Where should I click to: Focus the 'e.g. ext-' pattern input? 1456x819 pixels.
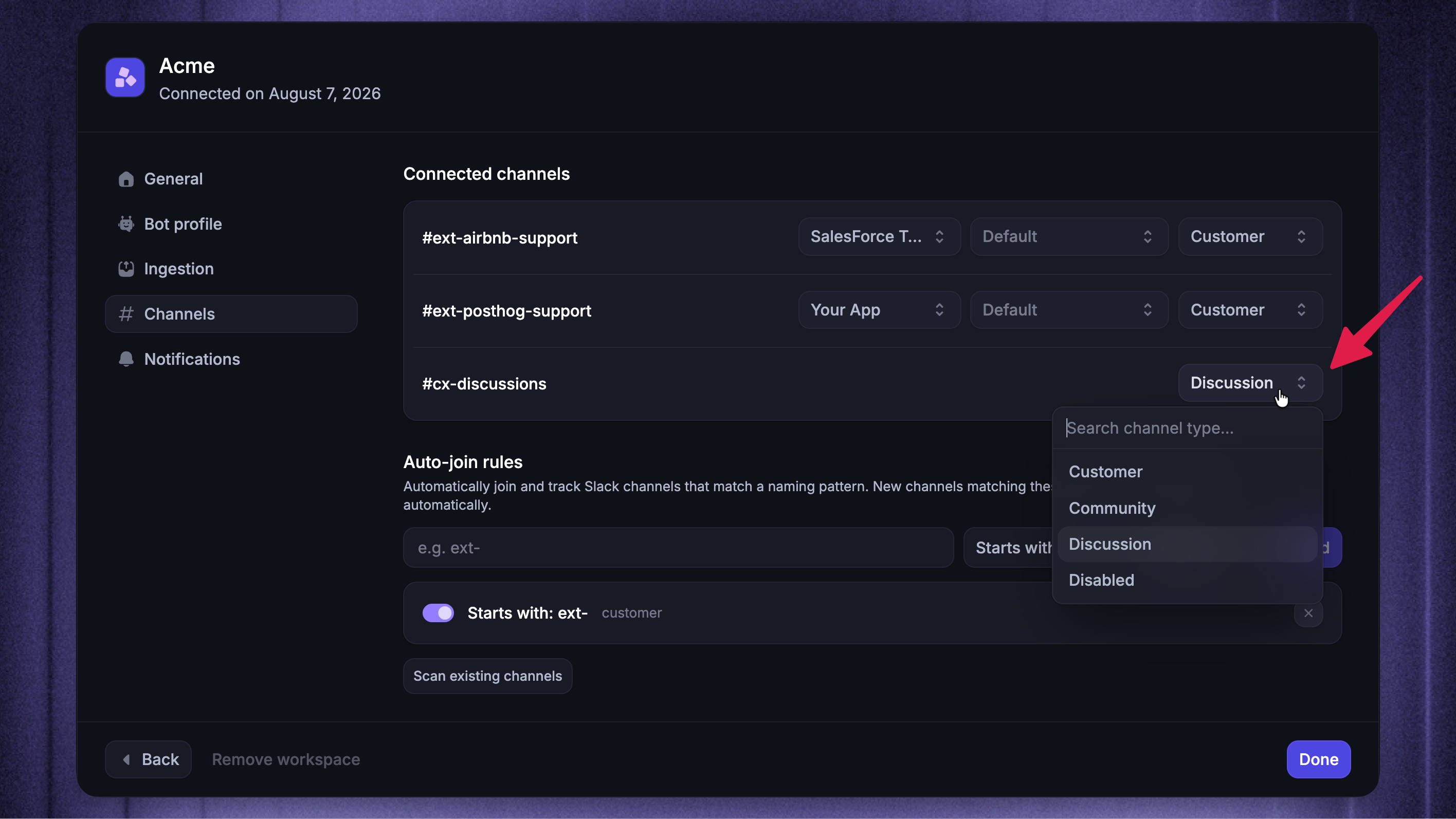(x=678, y=547)
